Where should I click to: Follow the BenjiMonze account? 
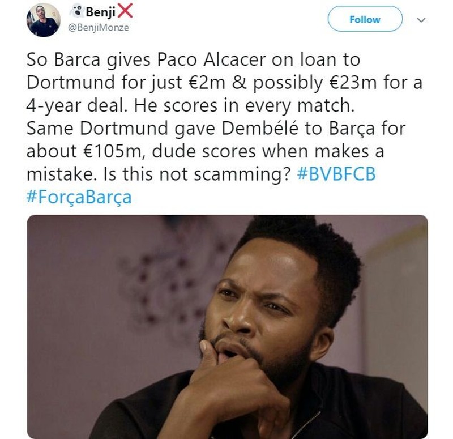click(x=365, y=19)
